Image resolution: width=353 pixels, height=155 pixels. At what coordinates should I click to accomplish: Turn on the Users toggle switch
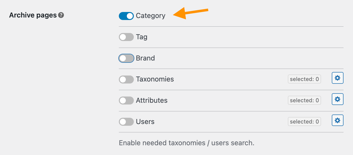[x=126, y=122]
